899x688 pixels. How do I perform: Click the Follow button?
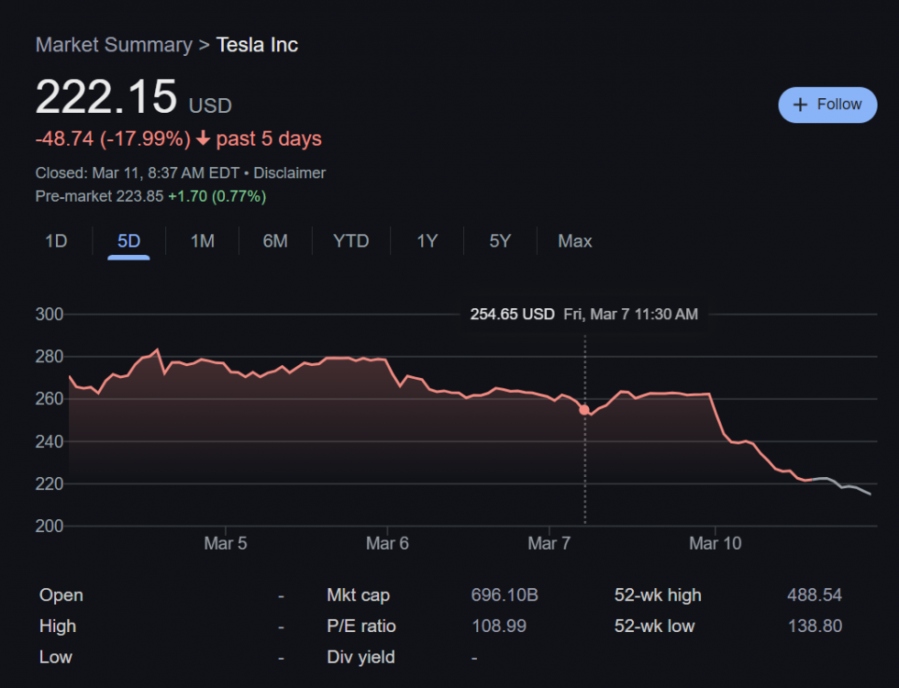(x=827, y=105)
